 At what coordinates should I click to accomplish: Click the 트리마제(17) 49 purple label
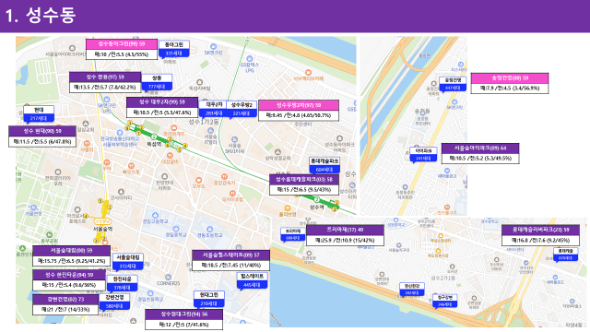(345, 230)
